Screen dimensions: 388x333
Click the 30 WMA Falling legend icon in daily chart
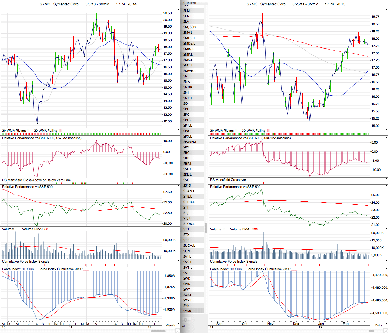(268, 131)
